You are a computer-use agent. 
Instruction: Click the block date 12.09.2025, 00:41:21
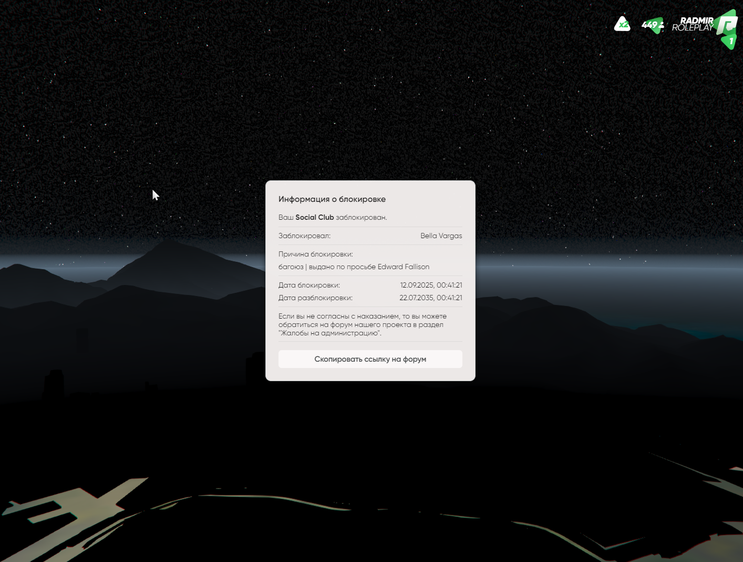431,285
